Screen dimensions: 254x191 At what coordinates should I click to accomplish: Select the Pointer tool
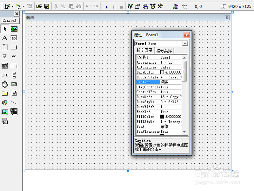tap(5, 29)
